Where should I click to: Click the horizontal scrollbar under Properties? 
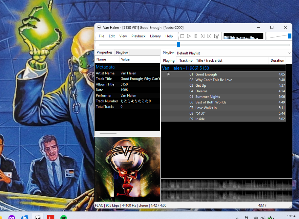[108, 134]
